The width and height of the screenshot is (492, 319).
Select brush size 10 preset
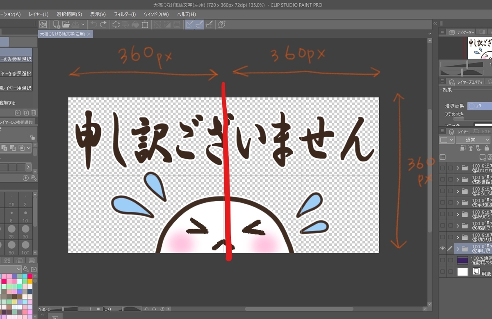click(25, 215)
